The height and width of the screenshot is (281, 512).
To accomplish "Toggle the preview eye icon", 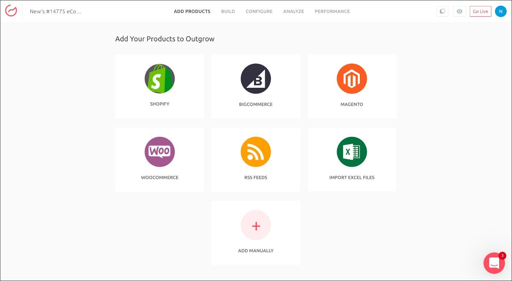I will click(459, 12).
